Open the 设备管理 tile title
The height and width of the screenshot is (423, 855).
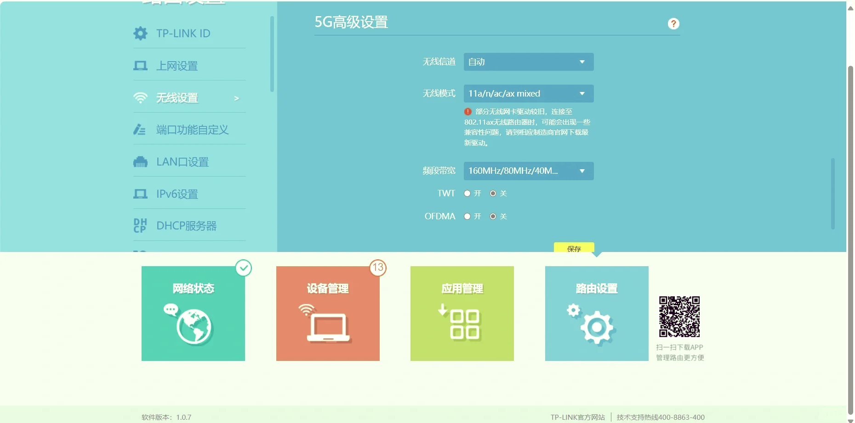pos(328,288)
